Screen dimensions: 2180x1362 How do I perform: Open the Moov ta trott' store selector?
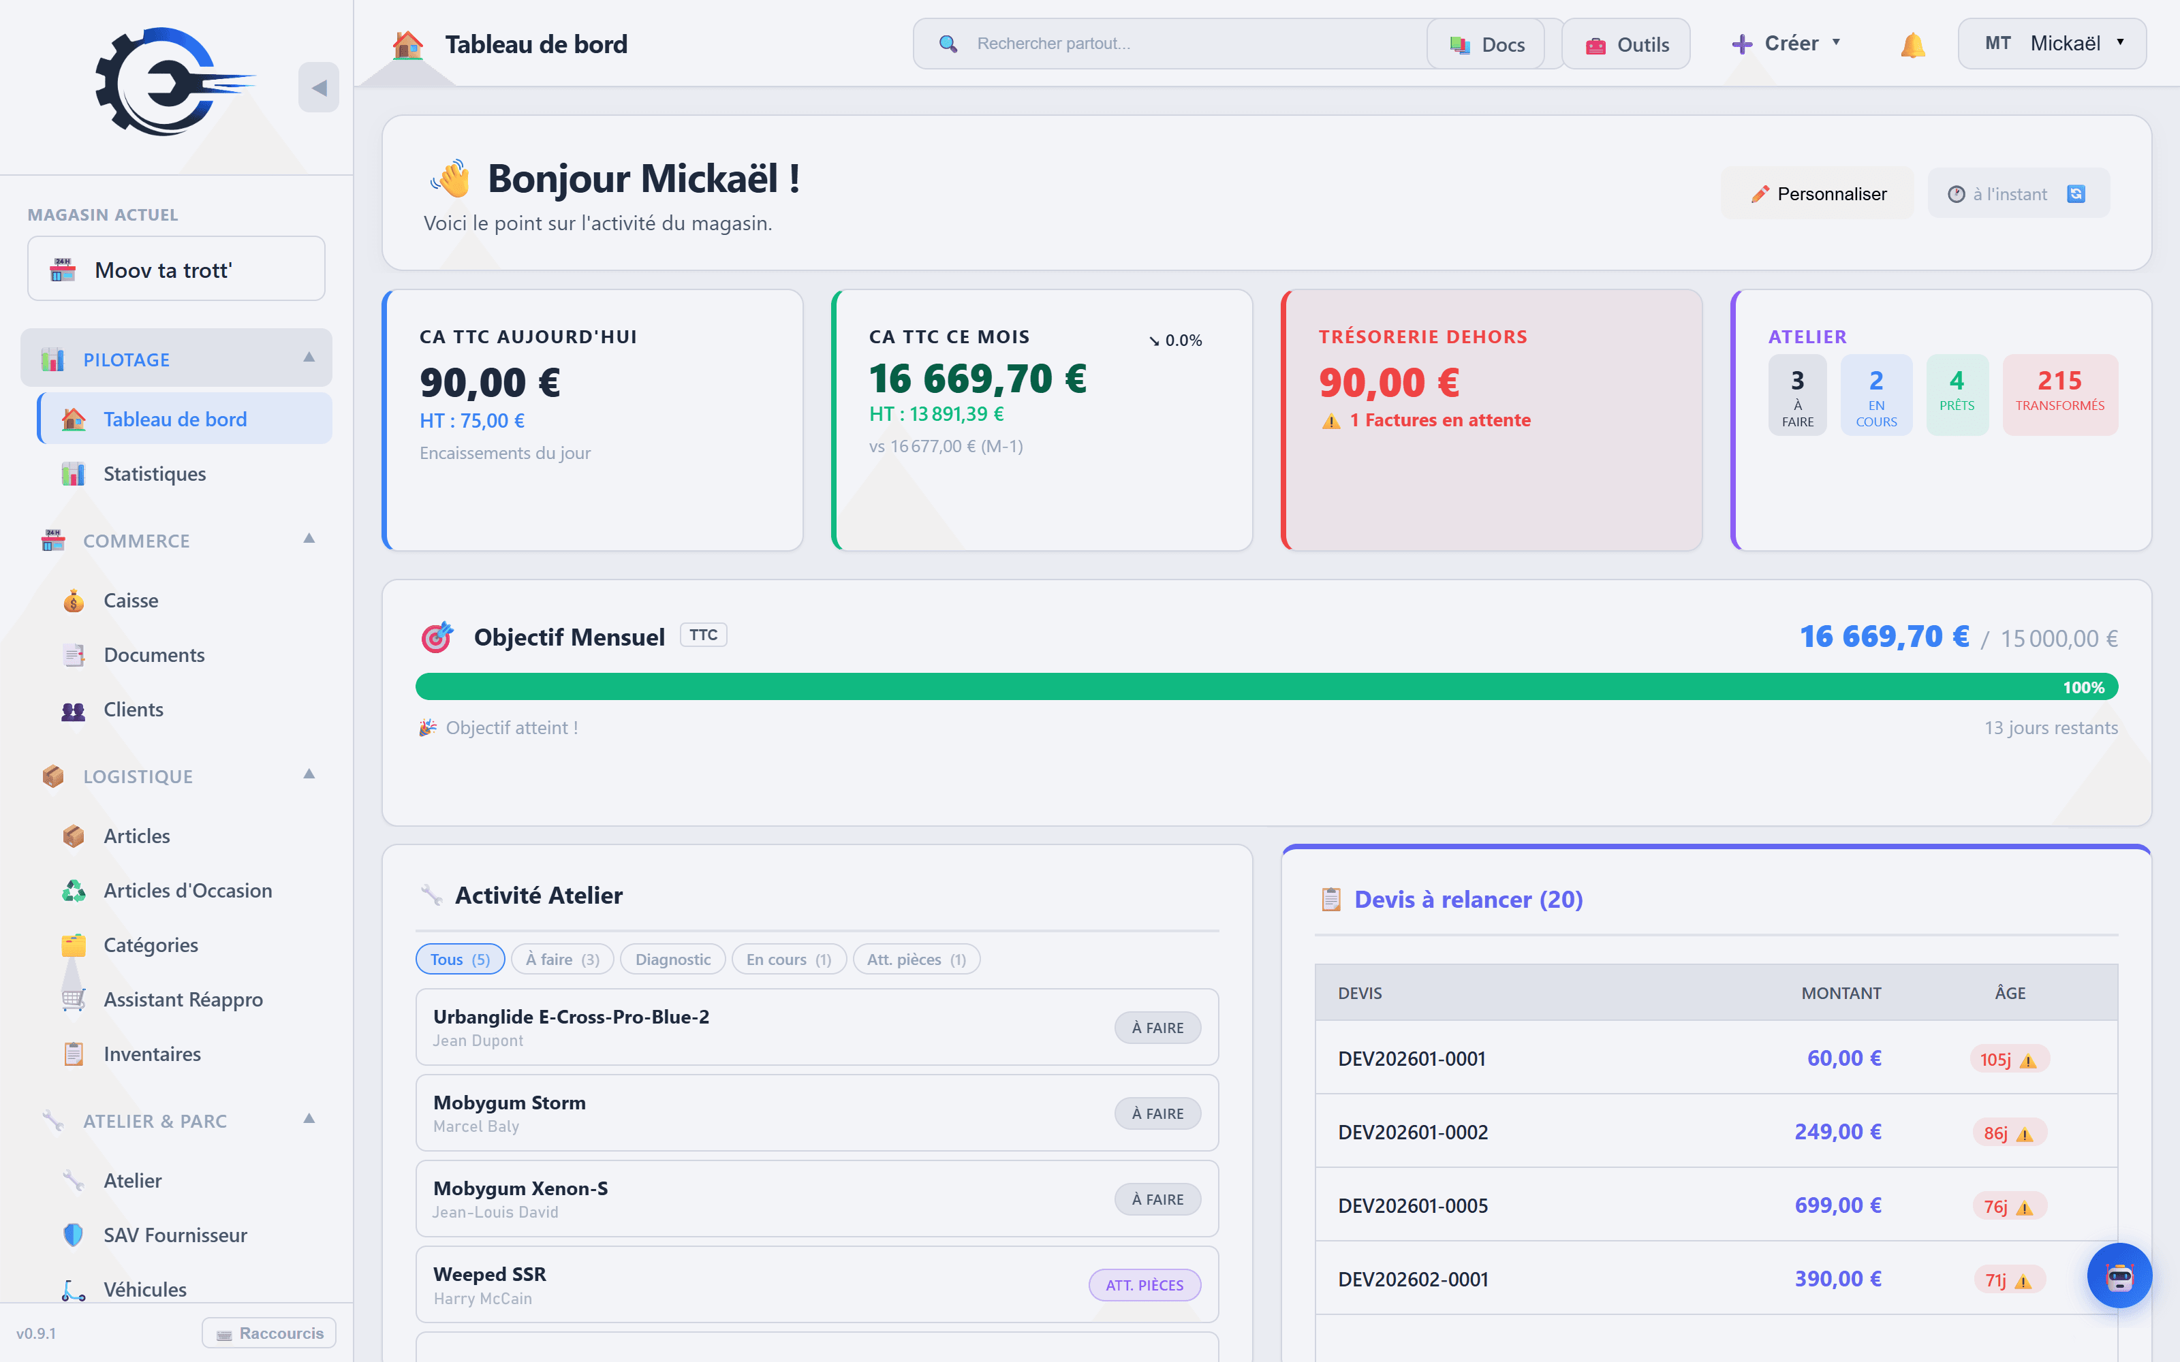[176, 268]
